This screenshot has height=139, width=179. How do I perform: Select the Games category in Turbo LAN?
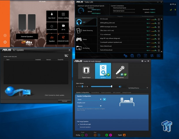tap(86, 39)
